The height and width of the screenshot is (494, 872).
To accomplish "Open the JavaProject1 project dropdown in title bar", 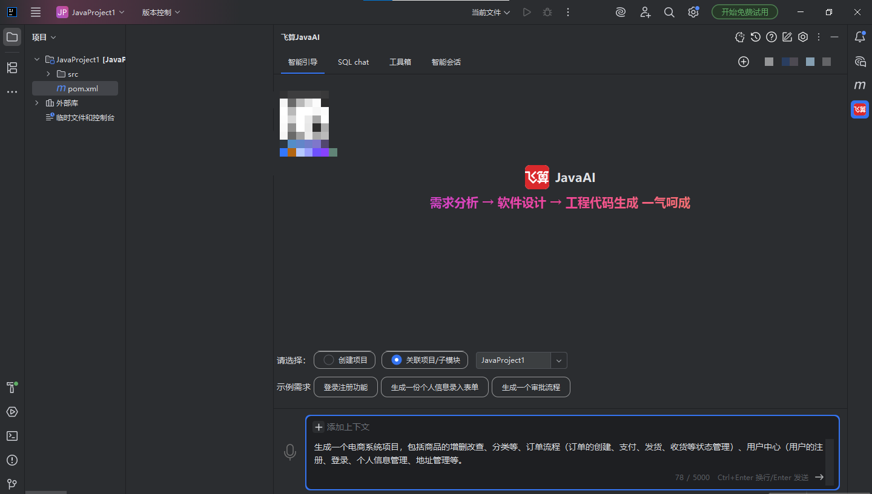I will 90,12.
